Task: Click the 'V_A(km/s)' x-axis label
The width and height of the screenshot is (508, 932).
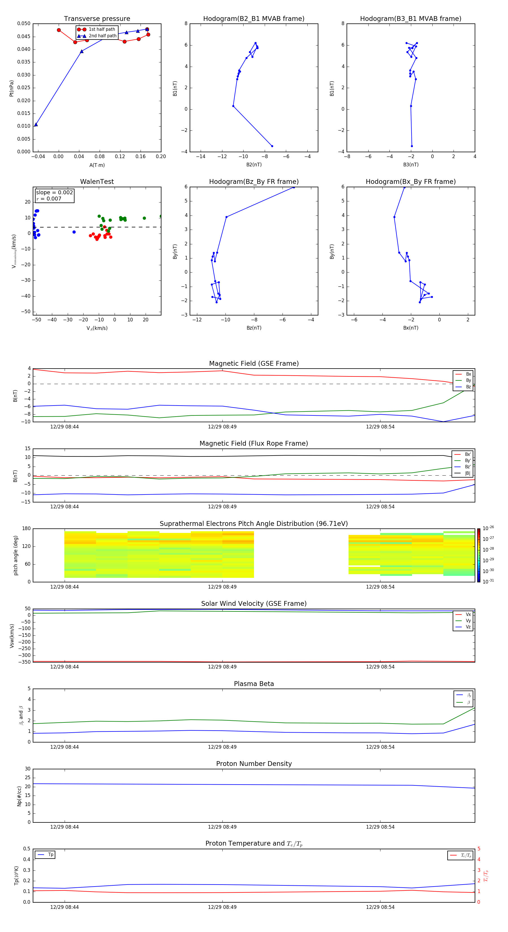Action: coord(97,328)
